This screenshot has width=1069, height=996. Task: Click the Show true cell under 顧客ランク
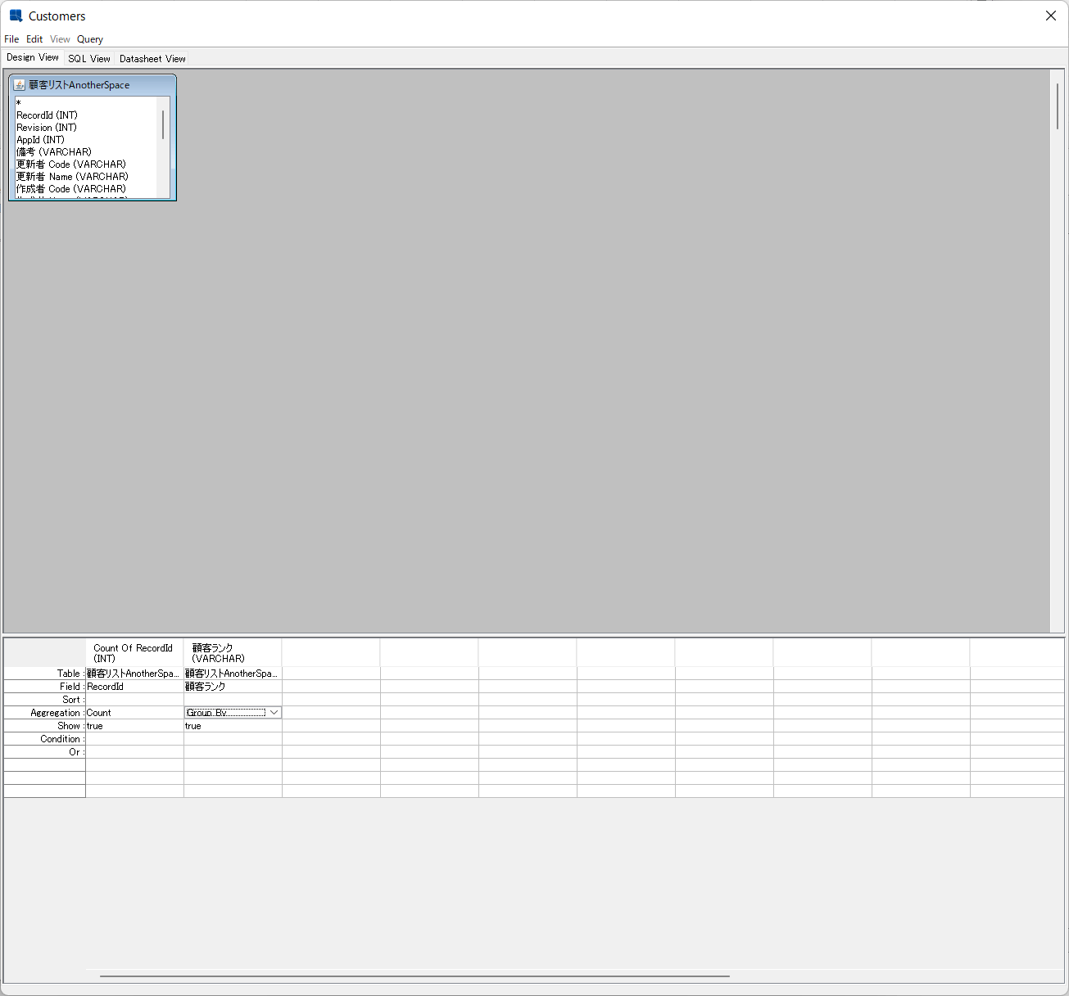(233, 726)
